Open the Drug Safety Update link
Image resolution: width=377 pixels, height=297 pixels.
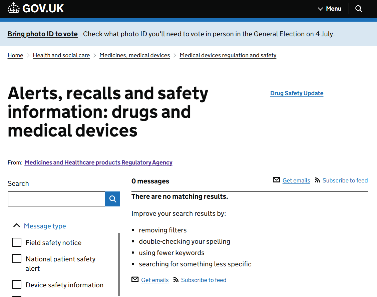point(297,93)
